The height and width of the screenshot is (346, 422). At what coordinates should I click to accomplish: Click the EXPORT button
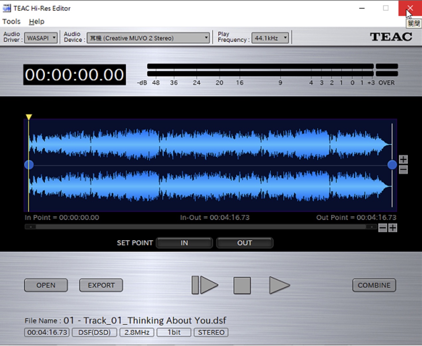click(x=101, y=285)
